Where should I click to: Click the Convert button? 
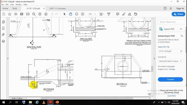[170, 79]
